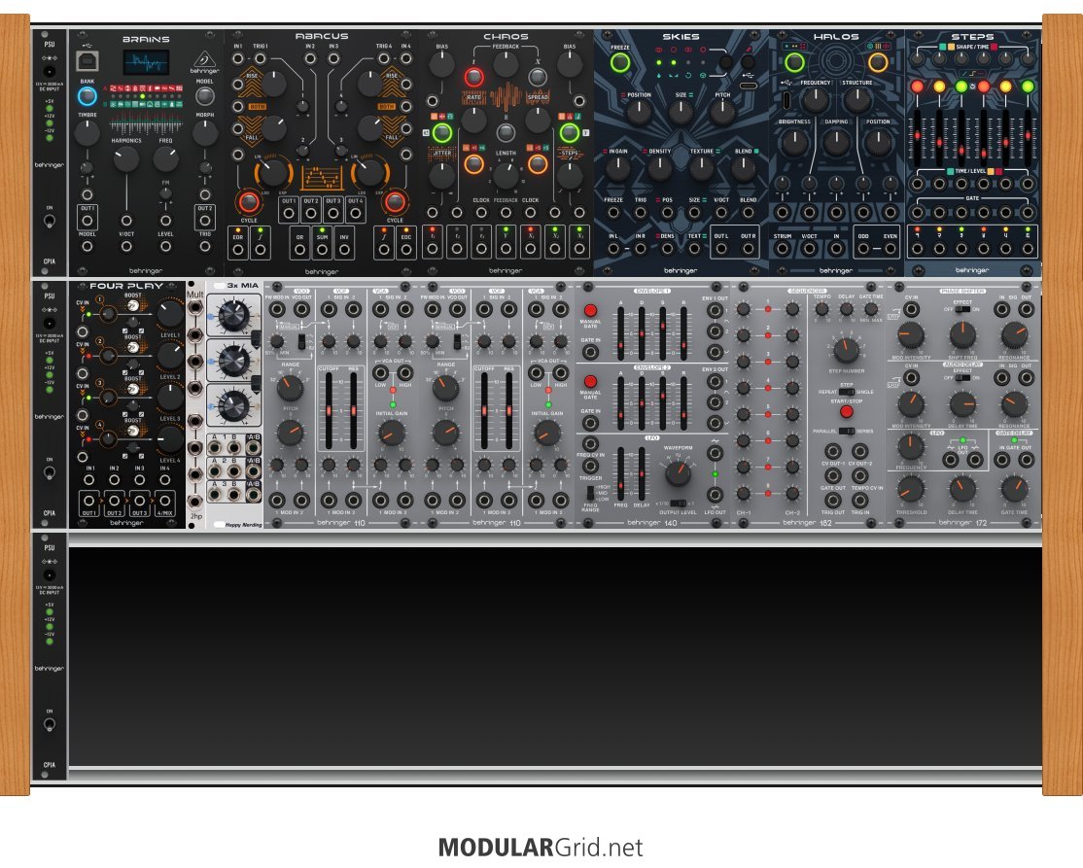Select the Skies SIZE knob
The width and height of the screenshot is (1083, 868).
[x=681, y=112]
